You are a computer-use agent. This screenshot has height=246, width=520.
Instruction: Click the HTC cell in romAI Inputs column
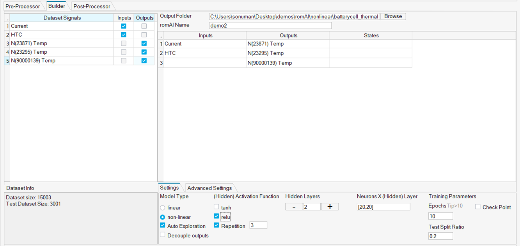[205, 53]
